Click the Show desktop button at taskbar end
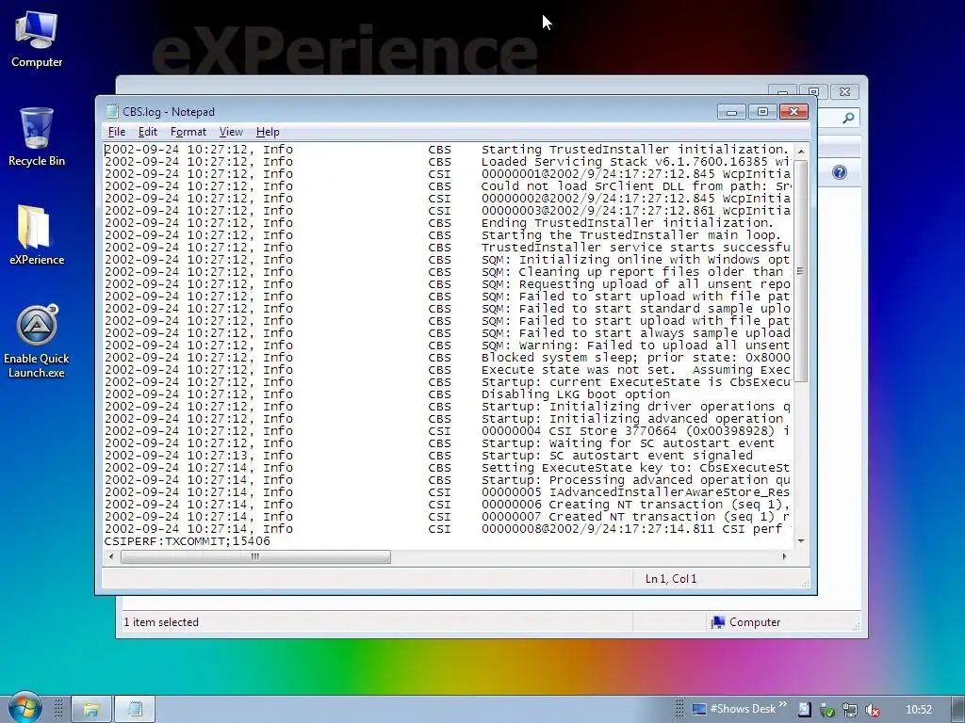The height and width of the screenshot is (723, 965). pyautogui.click(x=957, y=710)
